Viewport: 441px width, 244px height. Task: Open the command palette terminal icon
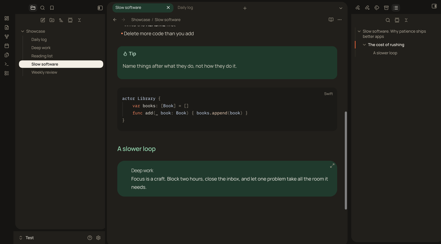(7, 64)
